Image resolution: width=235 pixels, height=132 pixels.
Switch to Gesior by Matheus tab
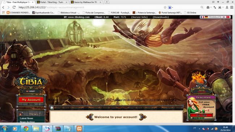click(x=86, y=2)
